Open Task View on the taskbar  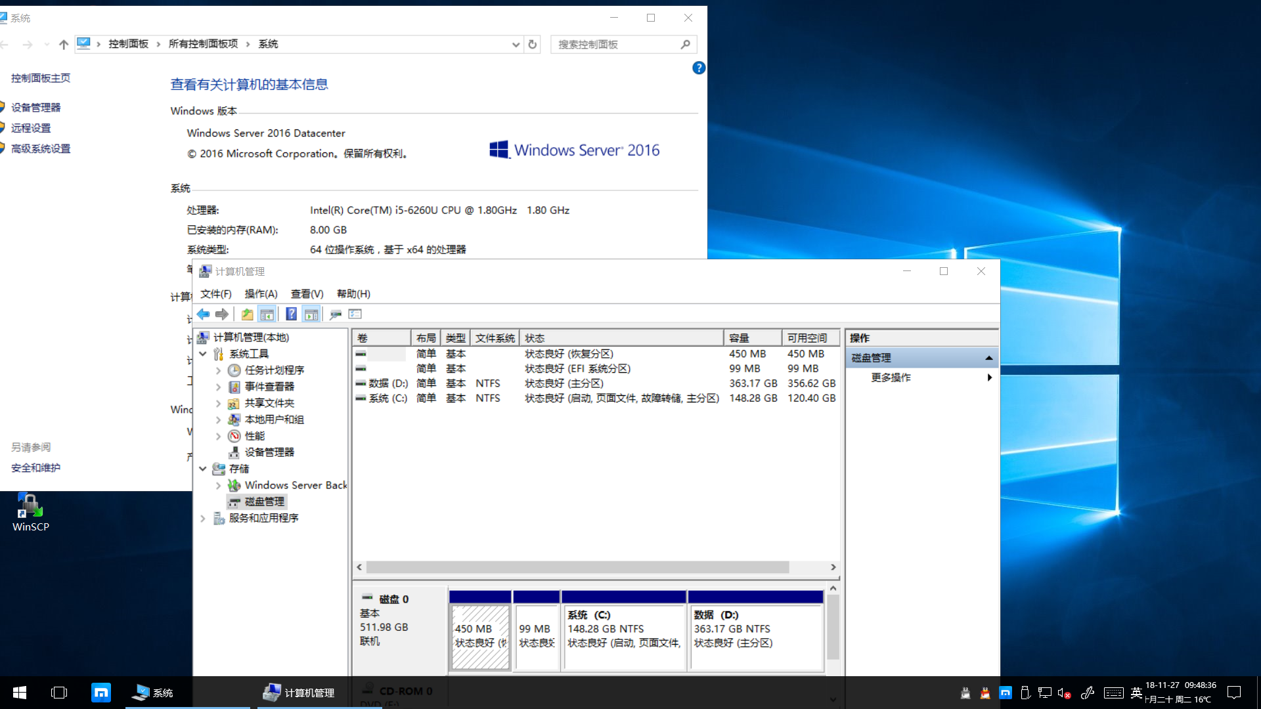coord(59,693)
